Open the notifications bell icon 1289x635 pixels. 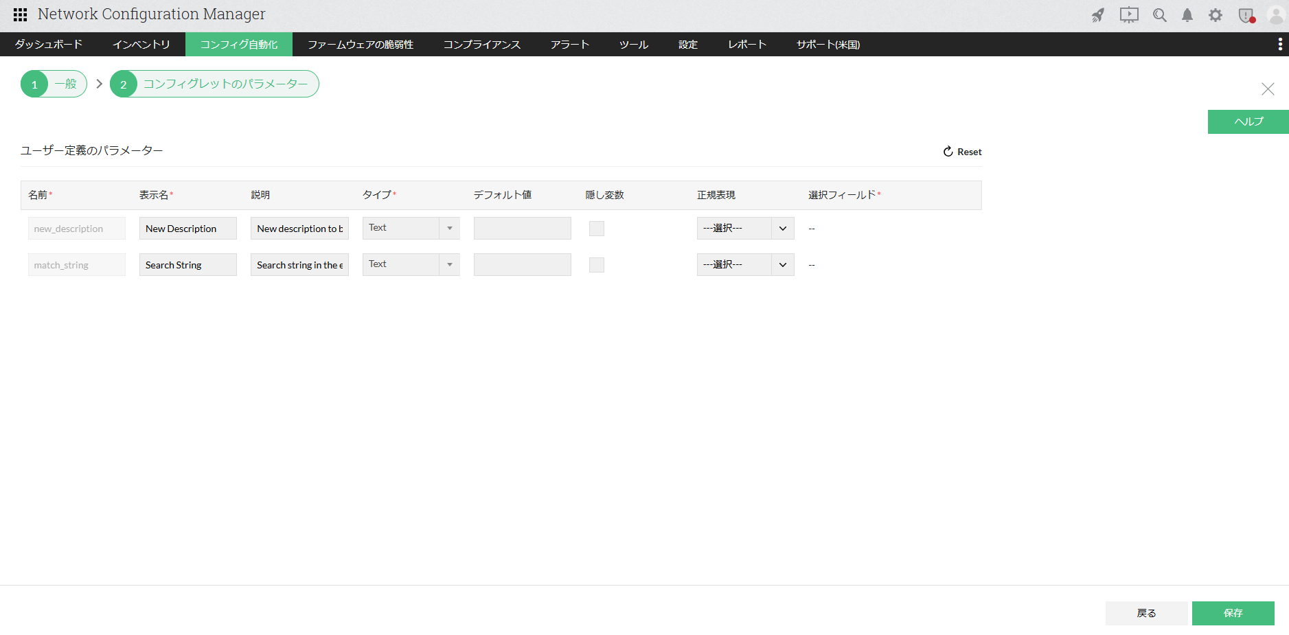point(1187,15)
